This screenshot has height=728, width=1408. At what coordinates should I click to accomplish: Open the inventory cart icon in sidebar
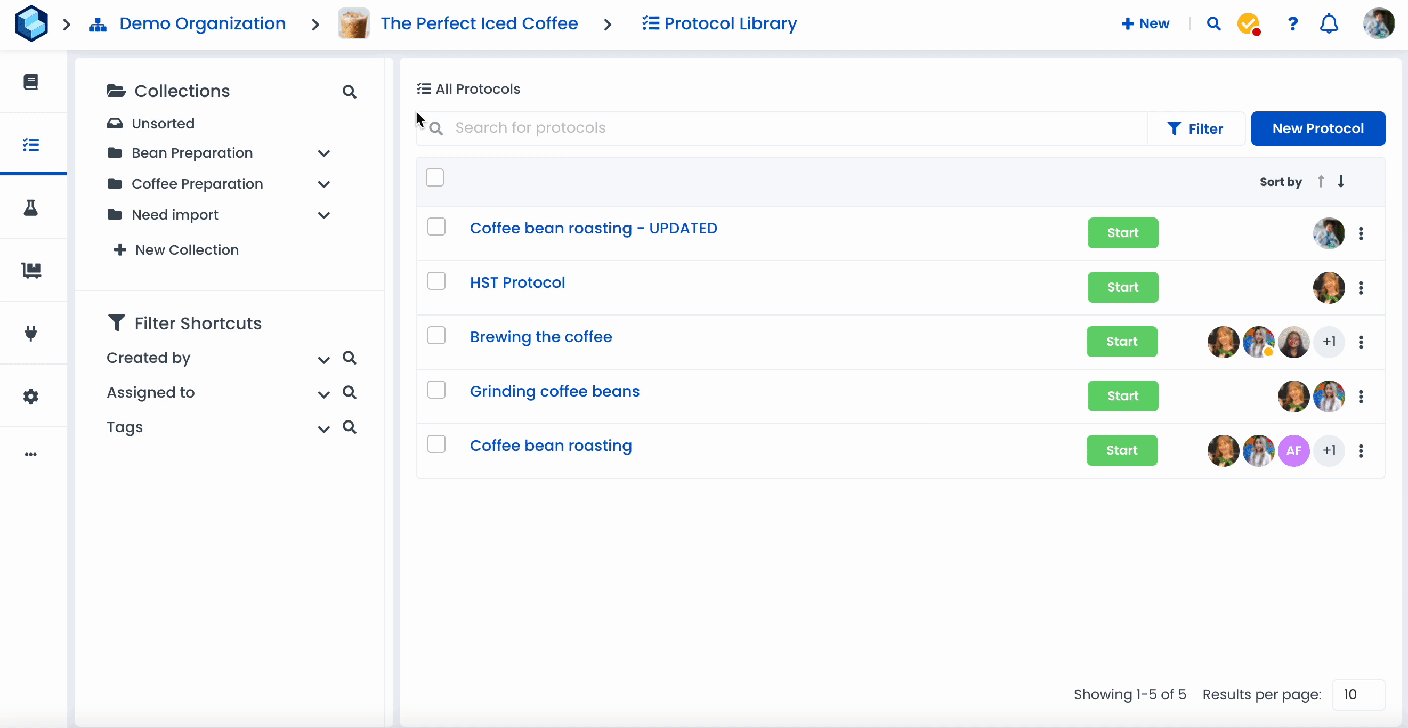tap(30, 270)
